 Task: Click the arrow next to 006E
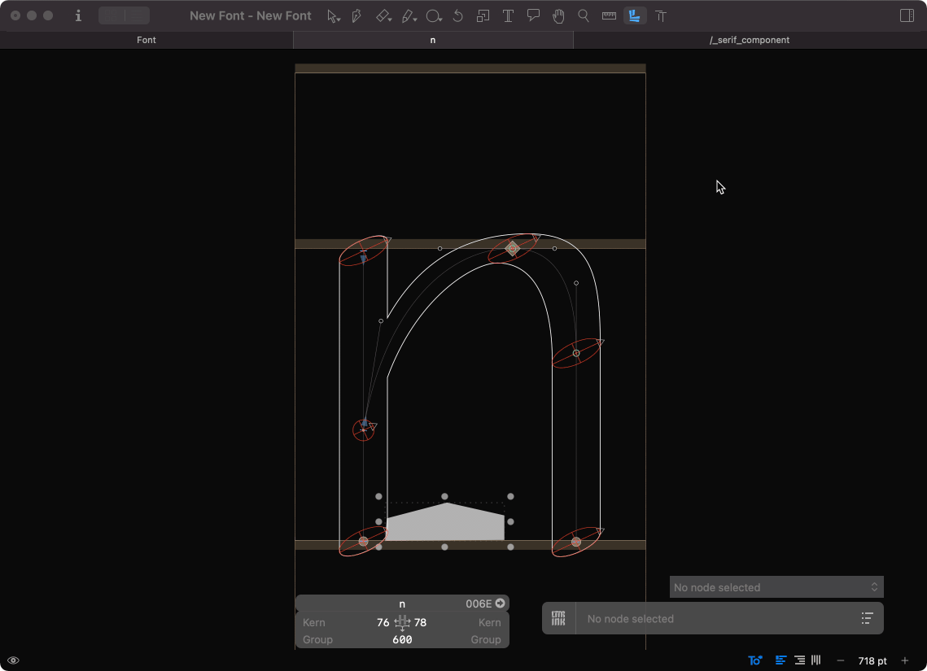tap(500, 603)
